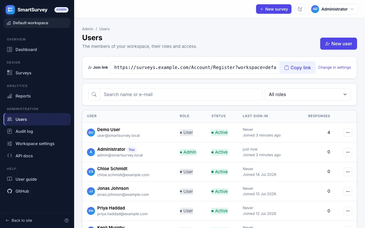Click the DU avatar for Demo User
Image resolution: width=365 pixels, height=228 pixels.
point(91,133)
